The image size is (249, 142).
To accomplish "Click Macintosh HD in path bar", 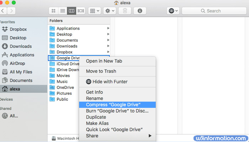I will point(65,138).
